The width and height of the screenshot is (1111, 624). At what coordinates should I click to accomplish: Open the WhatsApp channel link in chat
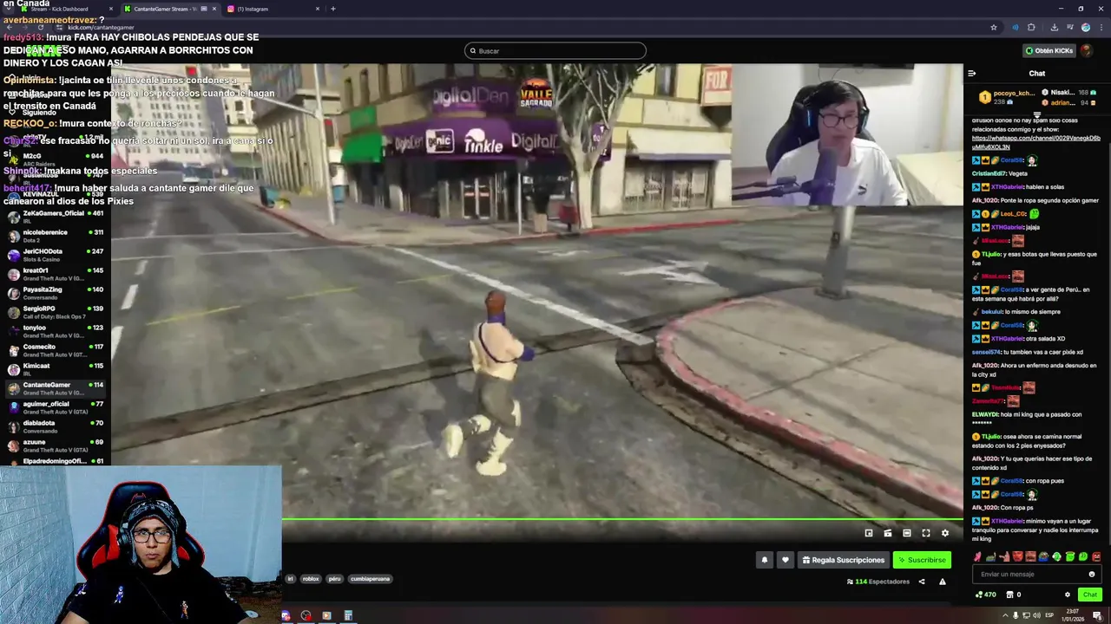[x=1035, y=142]
